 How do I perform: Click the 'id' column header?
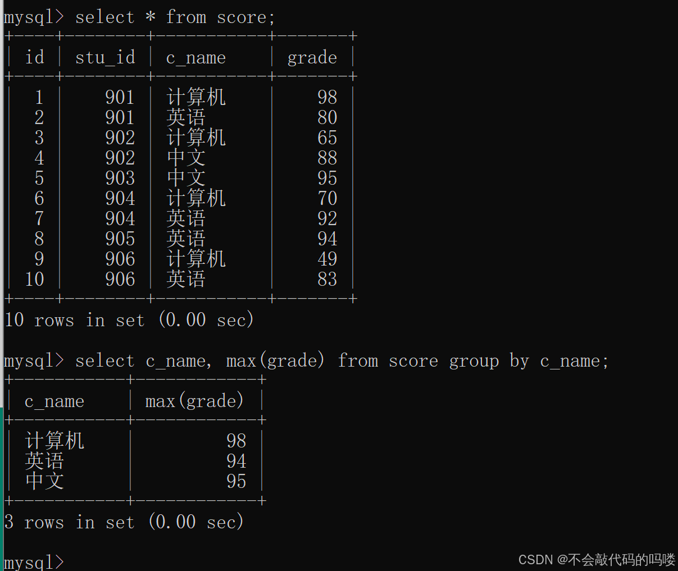point(34,57)
